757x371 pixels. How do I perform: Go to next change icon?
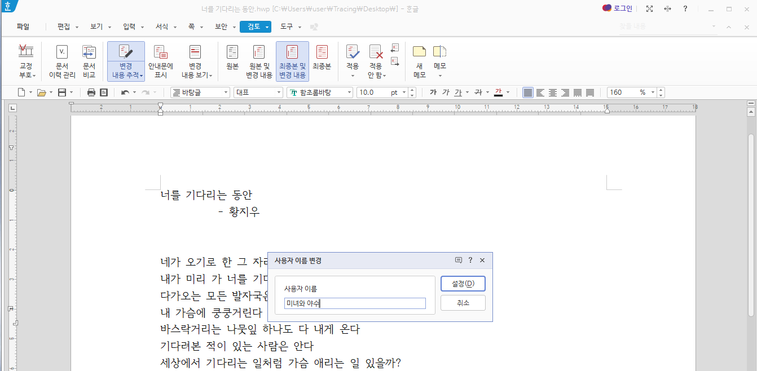click(395, 61)
